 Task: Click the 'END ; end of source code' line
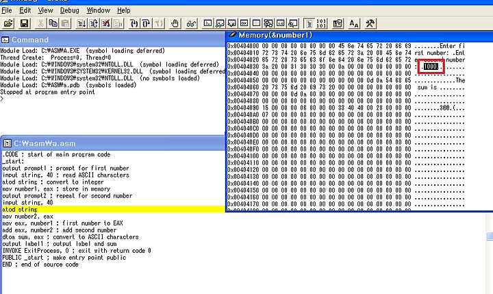(40, 265)
